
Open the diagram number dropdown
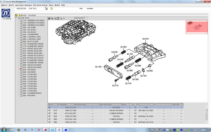pyautogui.click(x=87, y=18)
